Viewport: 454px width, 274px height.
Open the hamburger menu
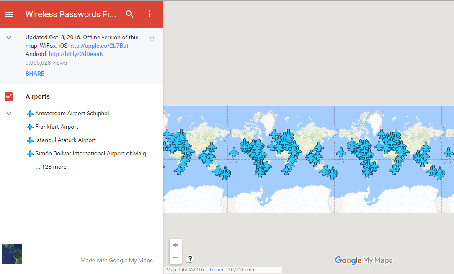[x=9, y=14]
